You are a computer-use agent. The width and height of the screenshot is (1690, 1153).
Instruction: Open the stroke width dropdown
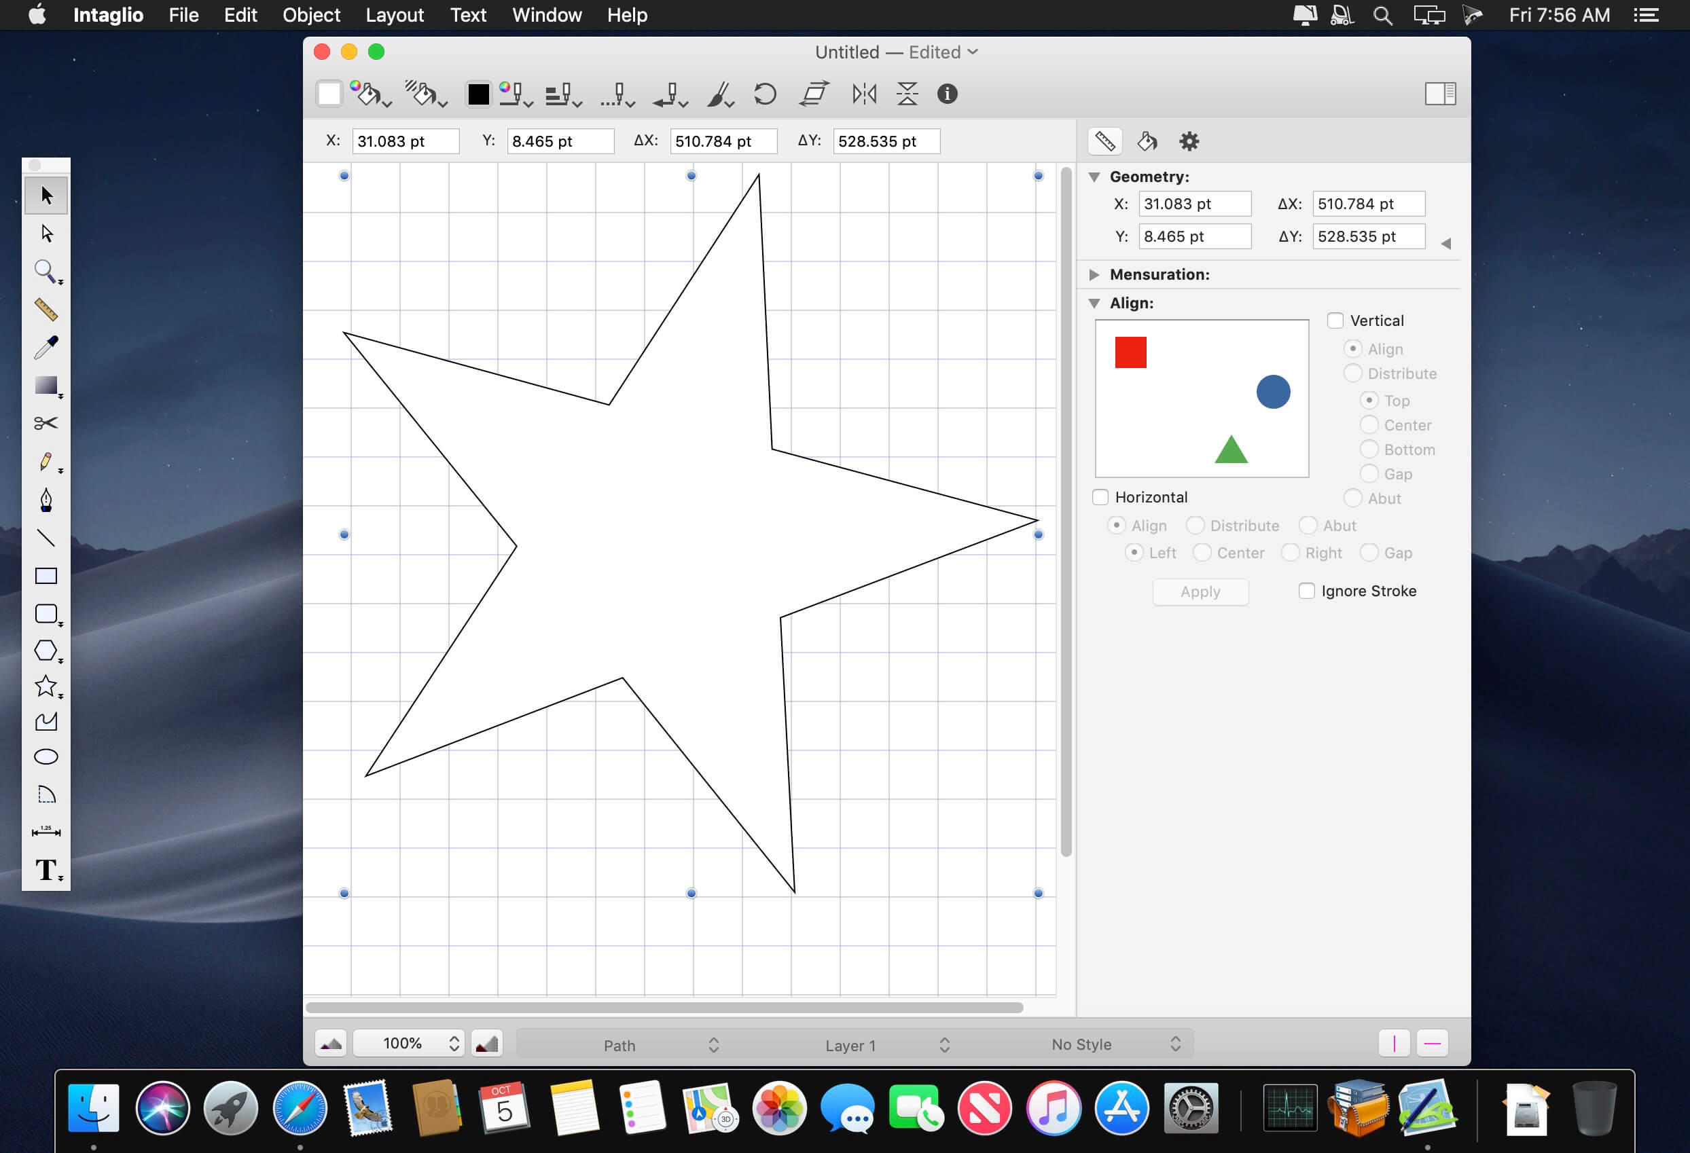pyautogui.click(x=564, y=94)
